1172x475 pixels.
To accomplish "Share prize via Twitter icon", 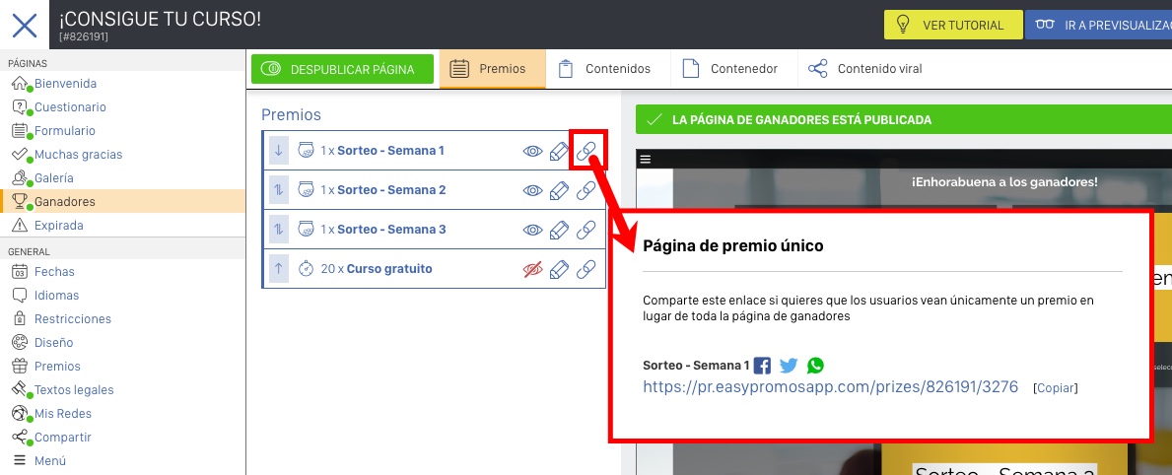I will click(x=789, y=366).
